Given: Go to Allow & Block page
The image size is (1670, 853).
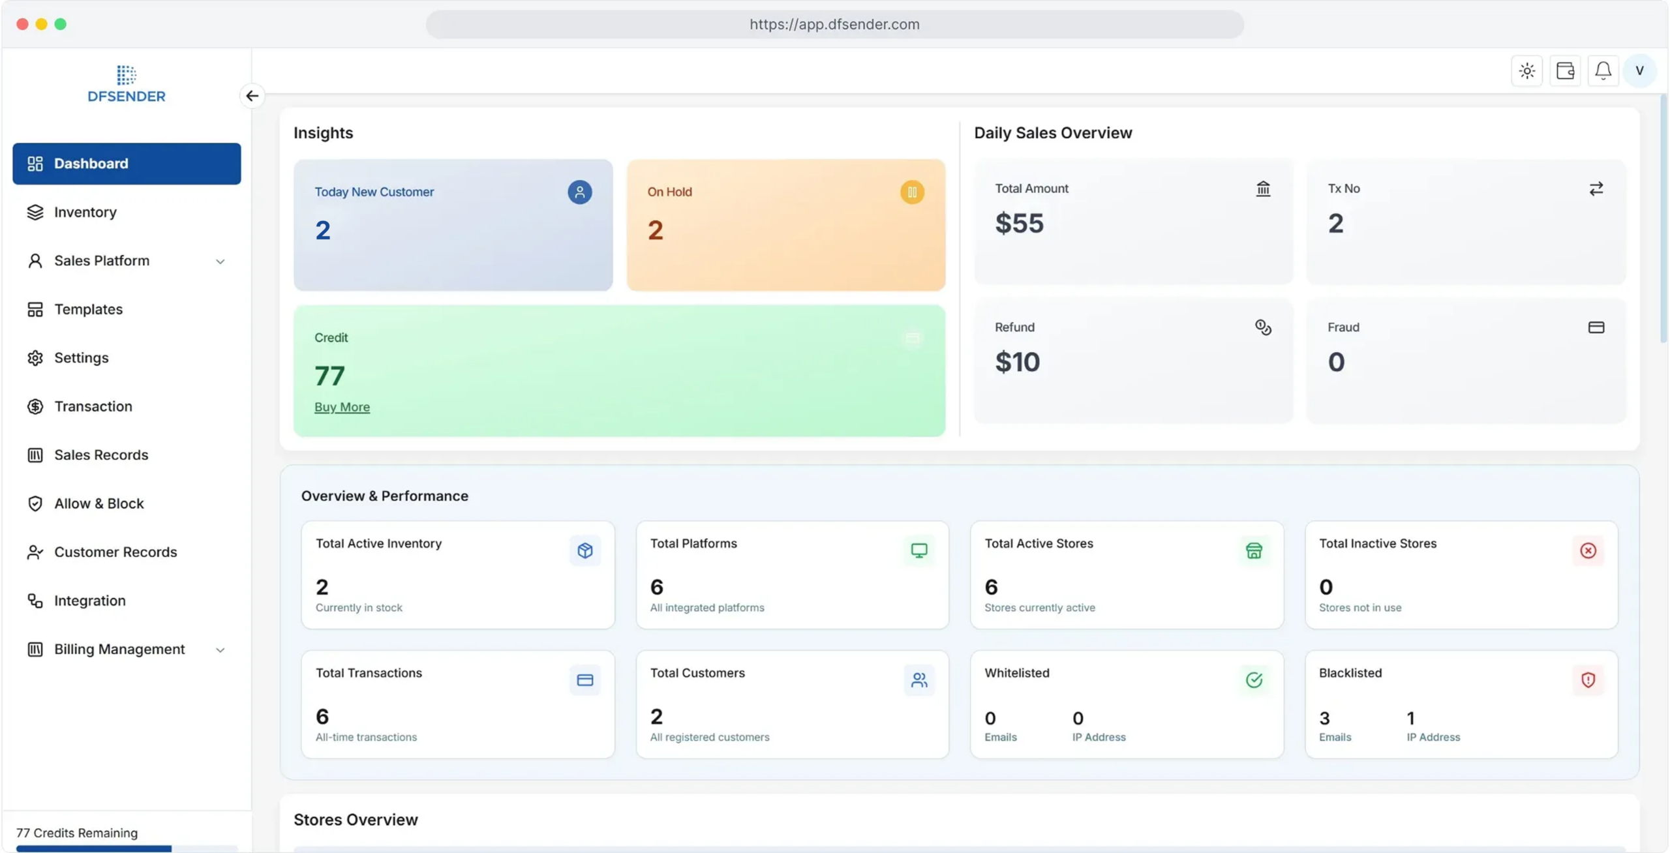Looking at the screenshot, I should coord(99,503).
